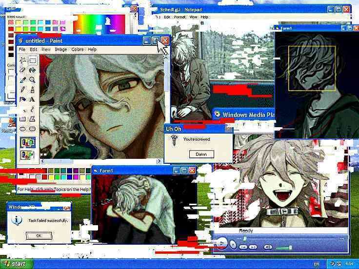Close the Color dialog
Screen dimensions: 359x269
[x=134, y=8]
